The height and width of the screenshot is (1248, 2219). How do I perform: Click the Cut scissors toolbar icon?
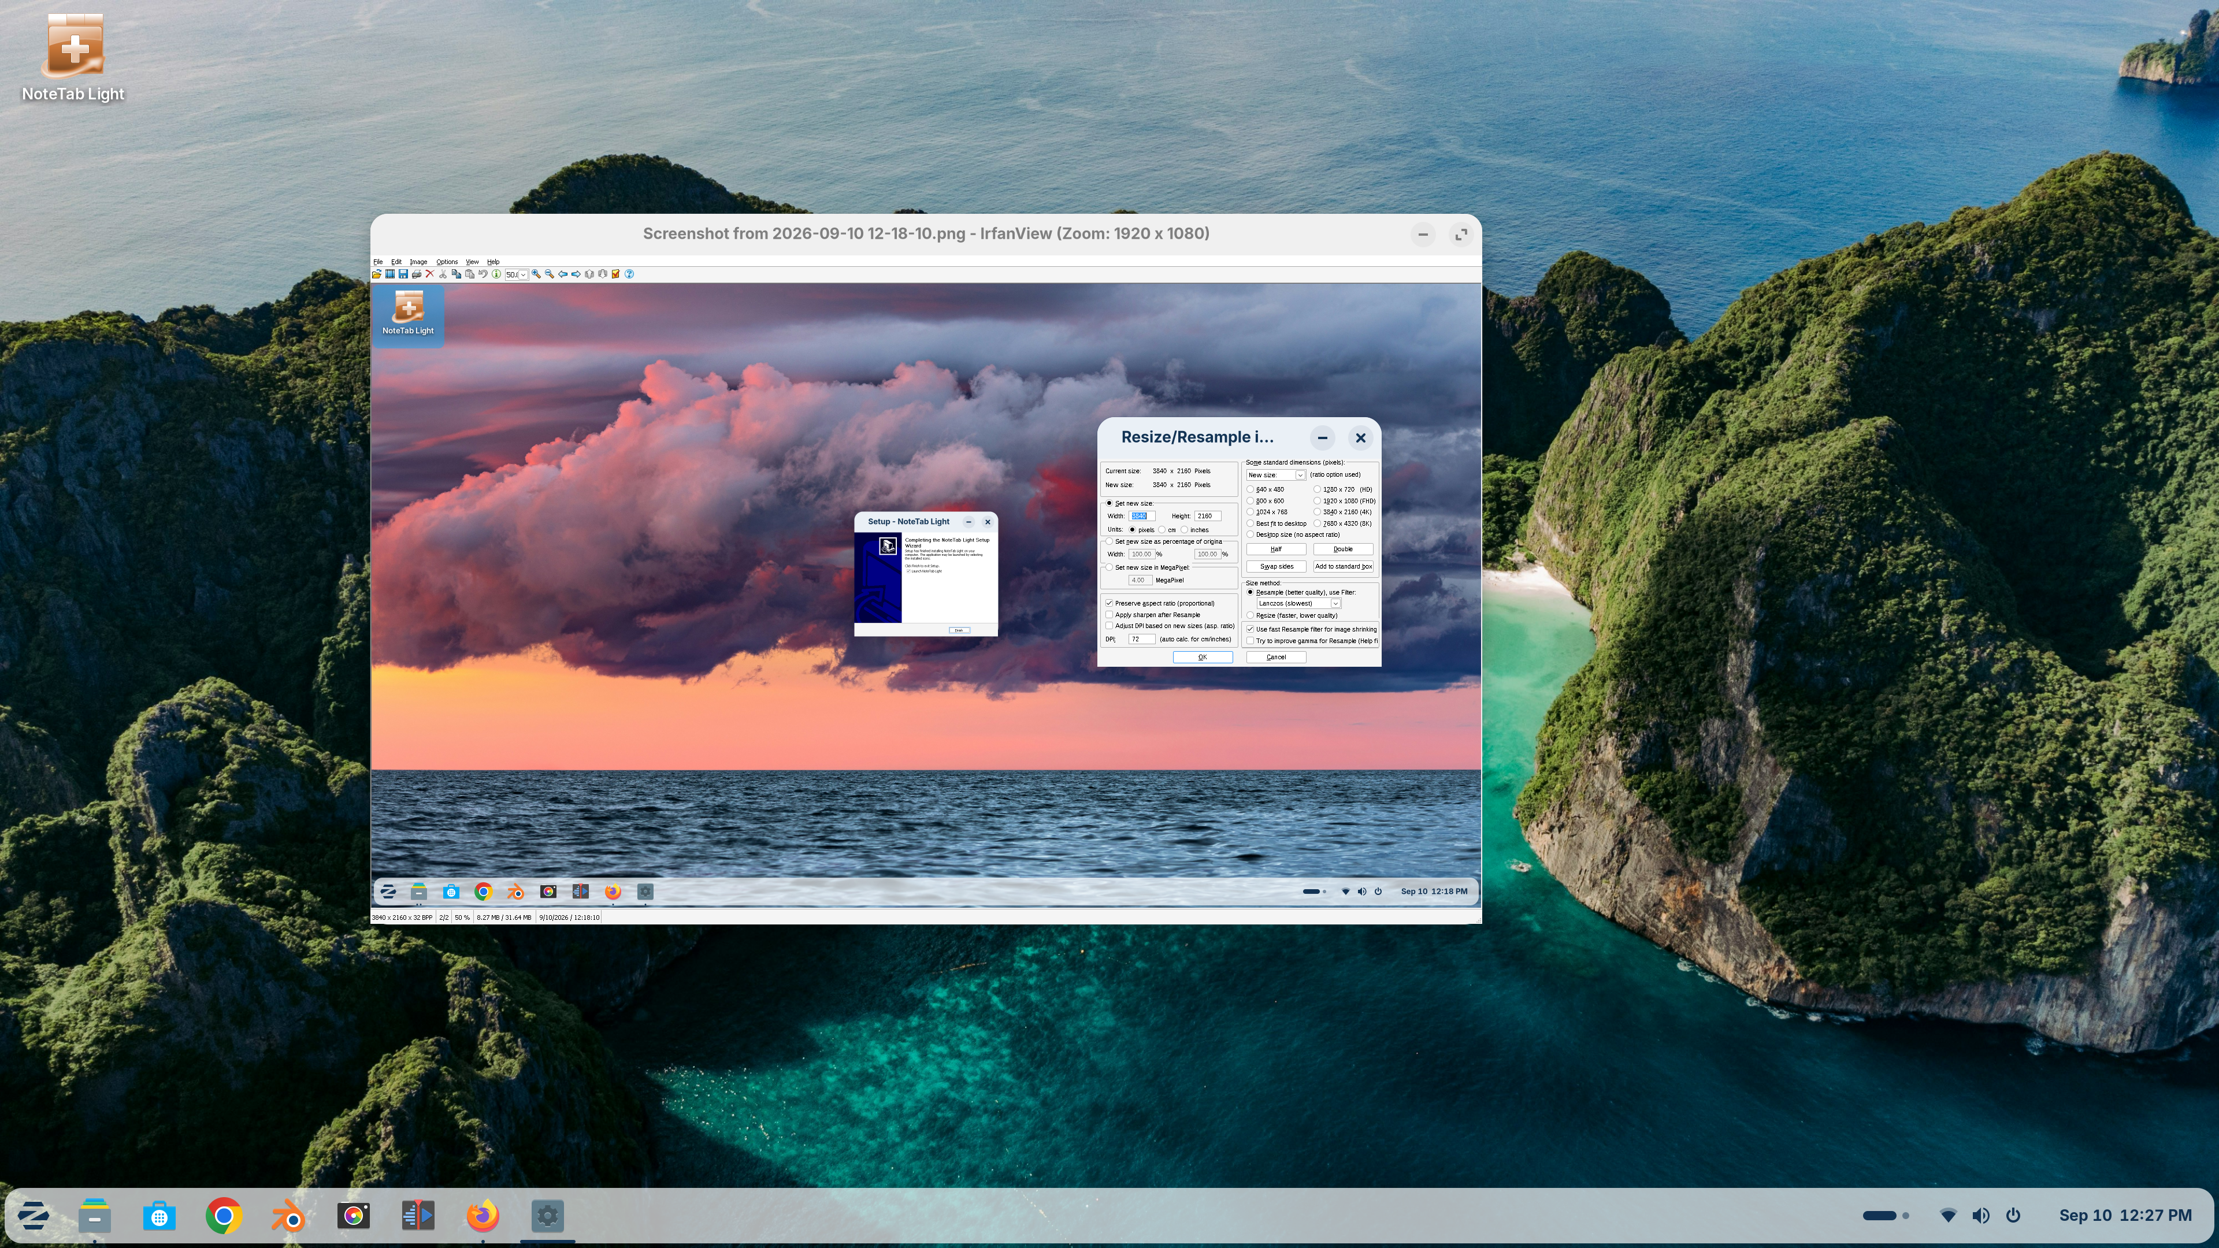coord(444,274)
